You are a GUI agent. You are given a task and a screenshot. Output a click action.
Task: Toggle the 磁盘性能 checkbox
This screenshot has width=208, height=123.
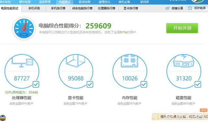pyautogui.click(x=198, y=84)
